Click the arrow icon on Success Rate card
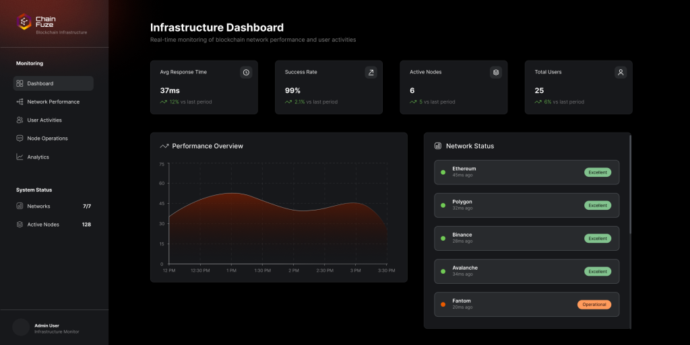 pyautogui.click(x=371, y=72)
